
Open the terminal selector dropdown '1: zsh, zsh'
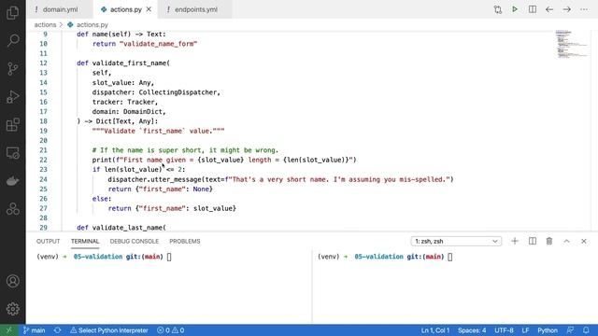tap(456, 241)
